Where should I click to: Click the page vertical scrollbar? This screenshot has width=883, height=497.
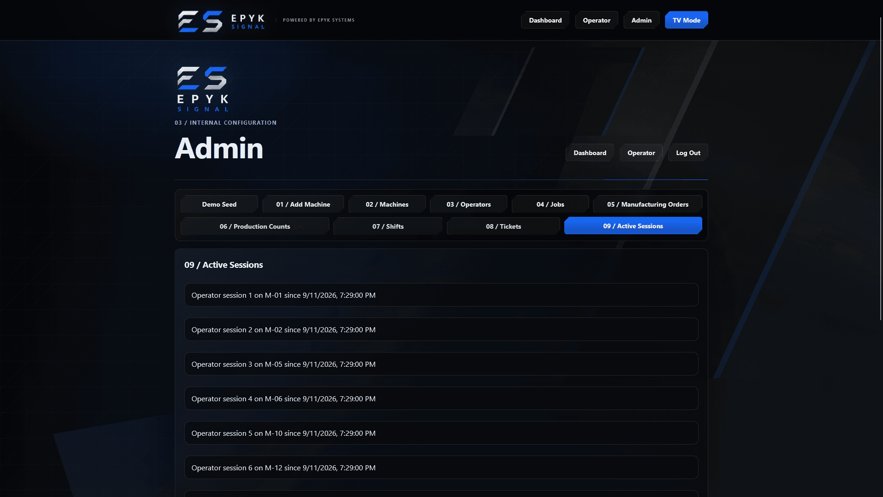880,168
